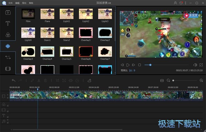This screenshot has width=206, height=132.
Task: Open the 文件 menu
Action: coord(10,3)
